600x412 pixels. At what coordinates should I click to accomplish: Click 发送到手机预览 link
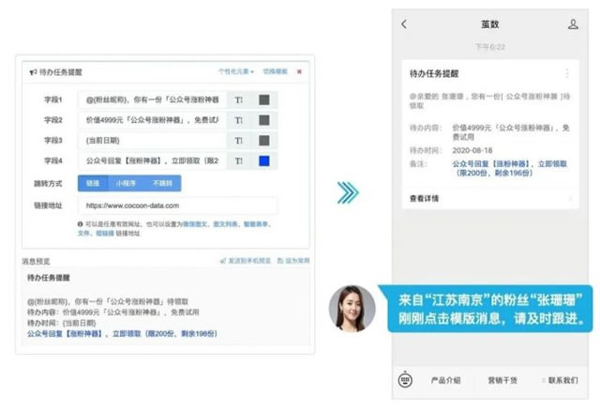[249, 261]
